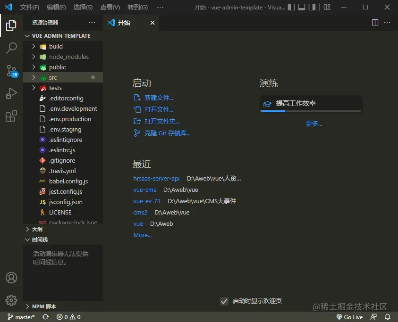Open the errors and warnings count

(x=68, y=317)
